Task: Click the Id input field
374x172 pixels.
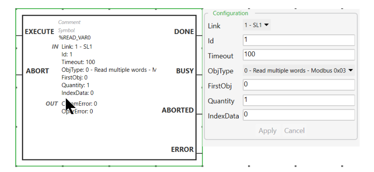Action: click(x=298, y=40)
